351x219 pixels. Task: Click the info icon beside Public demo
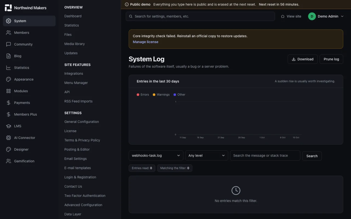click(127, 4)
